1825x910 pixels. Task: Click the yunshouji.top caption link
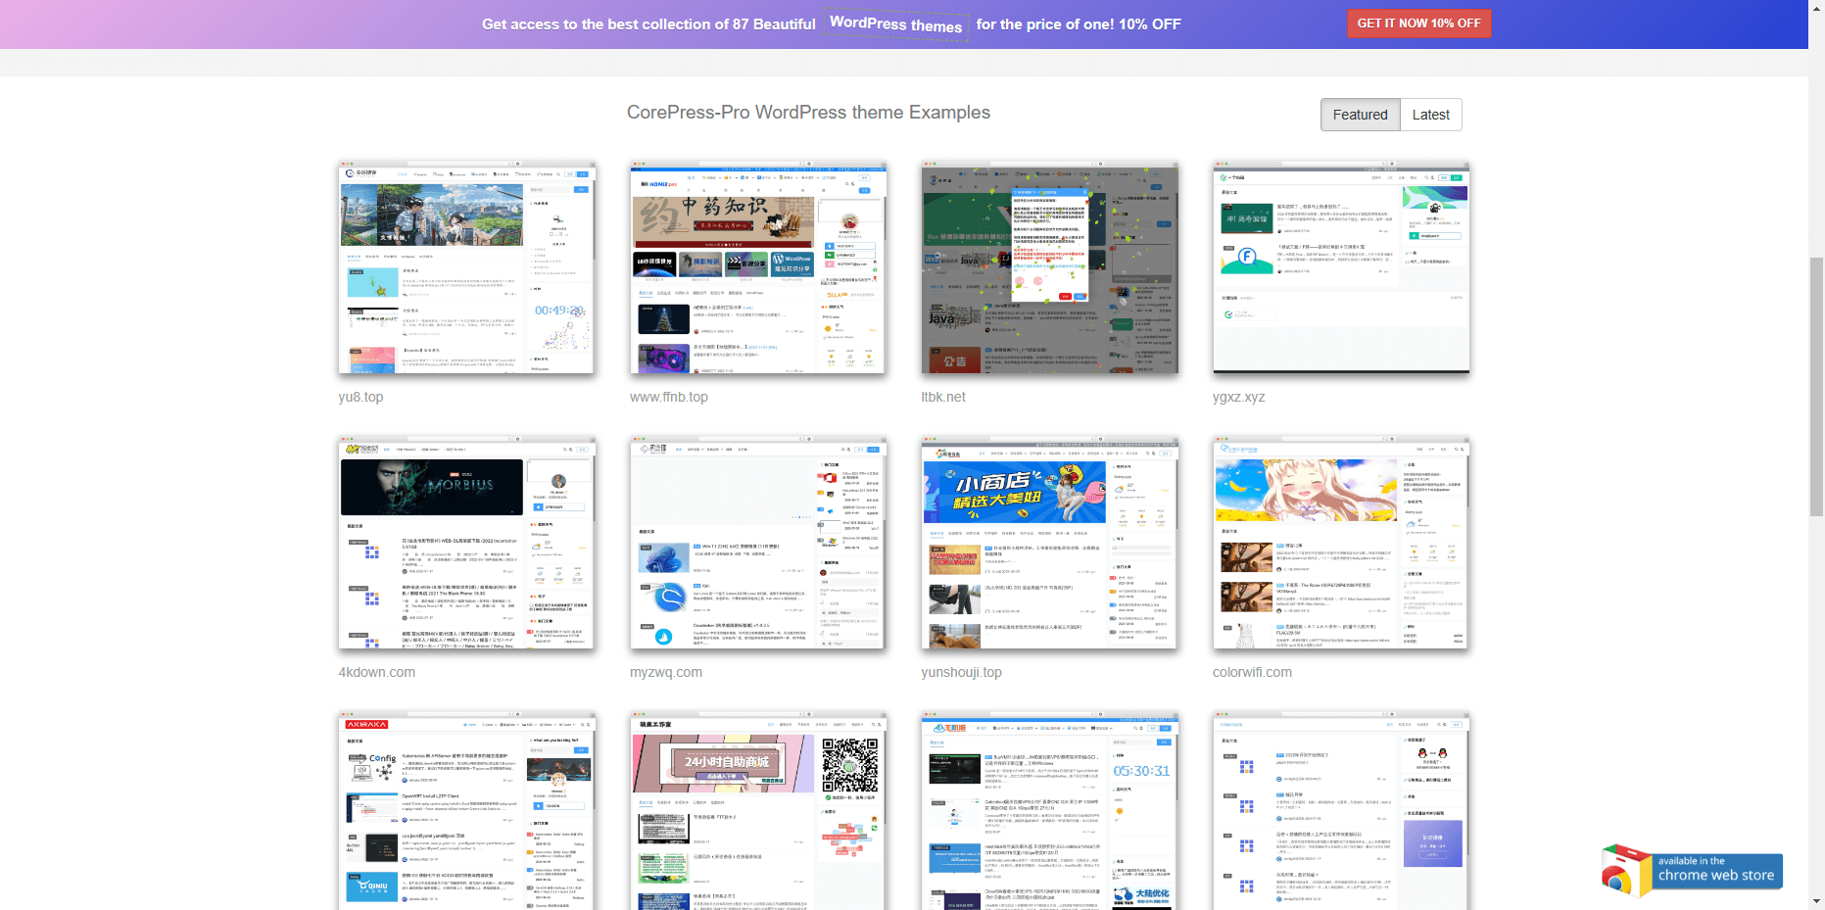(961, 672)
